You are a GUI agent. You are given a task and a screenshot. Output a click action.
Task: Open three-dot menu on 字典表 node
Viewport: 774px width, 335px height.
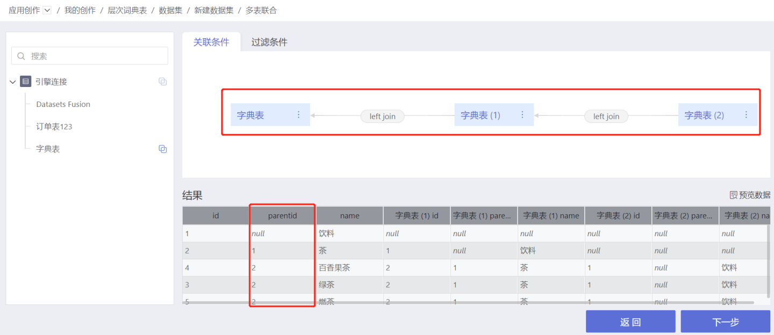[x=299, y=115]
